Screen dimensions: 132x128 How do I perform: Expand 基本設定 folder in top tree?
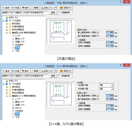pos(7,24)
